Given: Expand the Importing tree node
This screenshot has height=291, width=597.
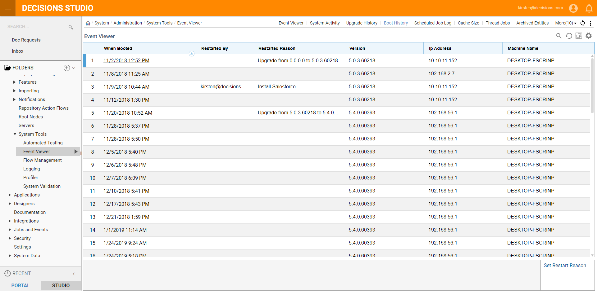Looking at the screenshot, I should (x=14, y=91).
